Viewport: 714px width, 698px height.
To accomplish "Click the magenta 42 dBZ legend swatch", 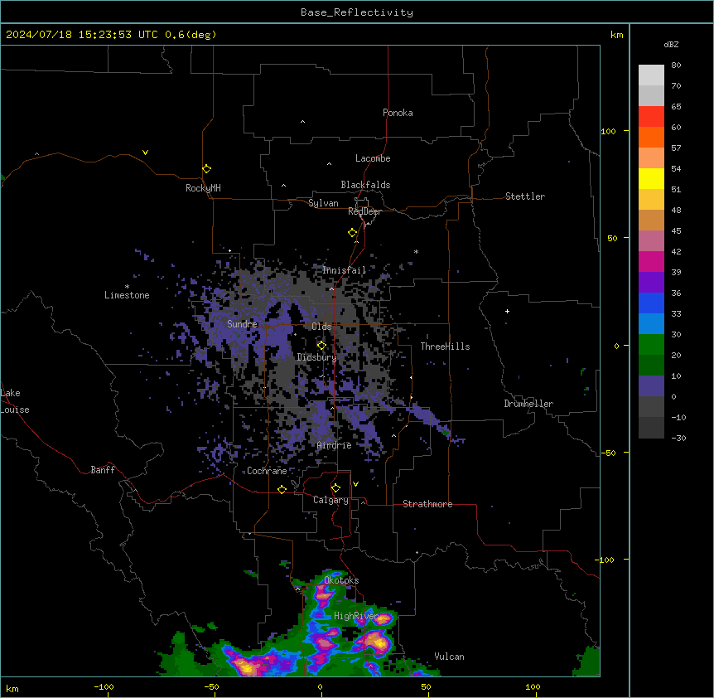I will 651,261.
